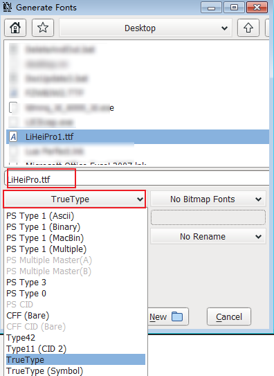Open the No Bitmap Fonts dropdown
The width and height of the screenshot is (274, 376).
(x=208, y=199)
